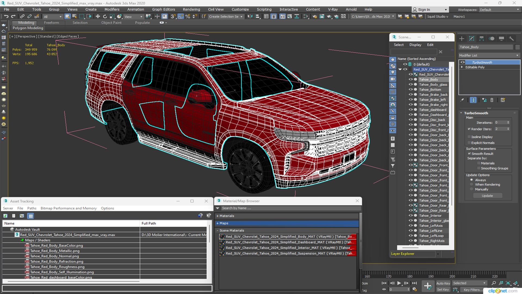Open the Workspaces Default dropdown
Screen dimensions: 522x294
click(499, 10)
